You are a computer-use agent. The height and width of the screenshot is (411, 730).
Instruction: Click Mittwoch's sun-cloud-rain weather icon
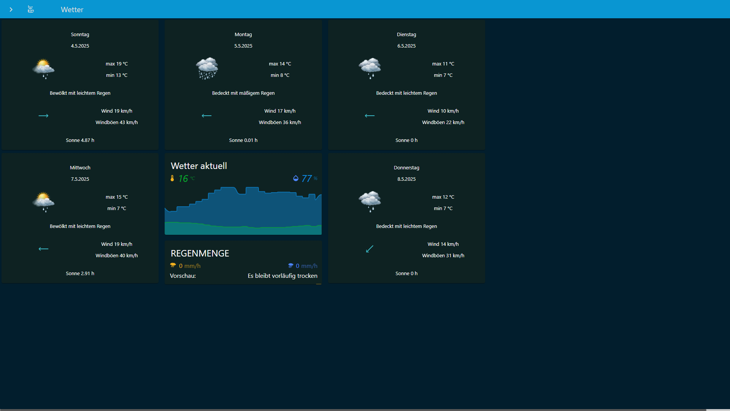[x=44, y=202]
